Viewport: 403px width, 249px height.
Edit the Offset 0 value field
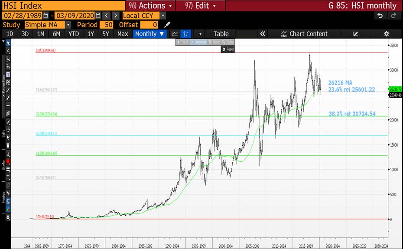pyautogui.click(x=149, y=25)
